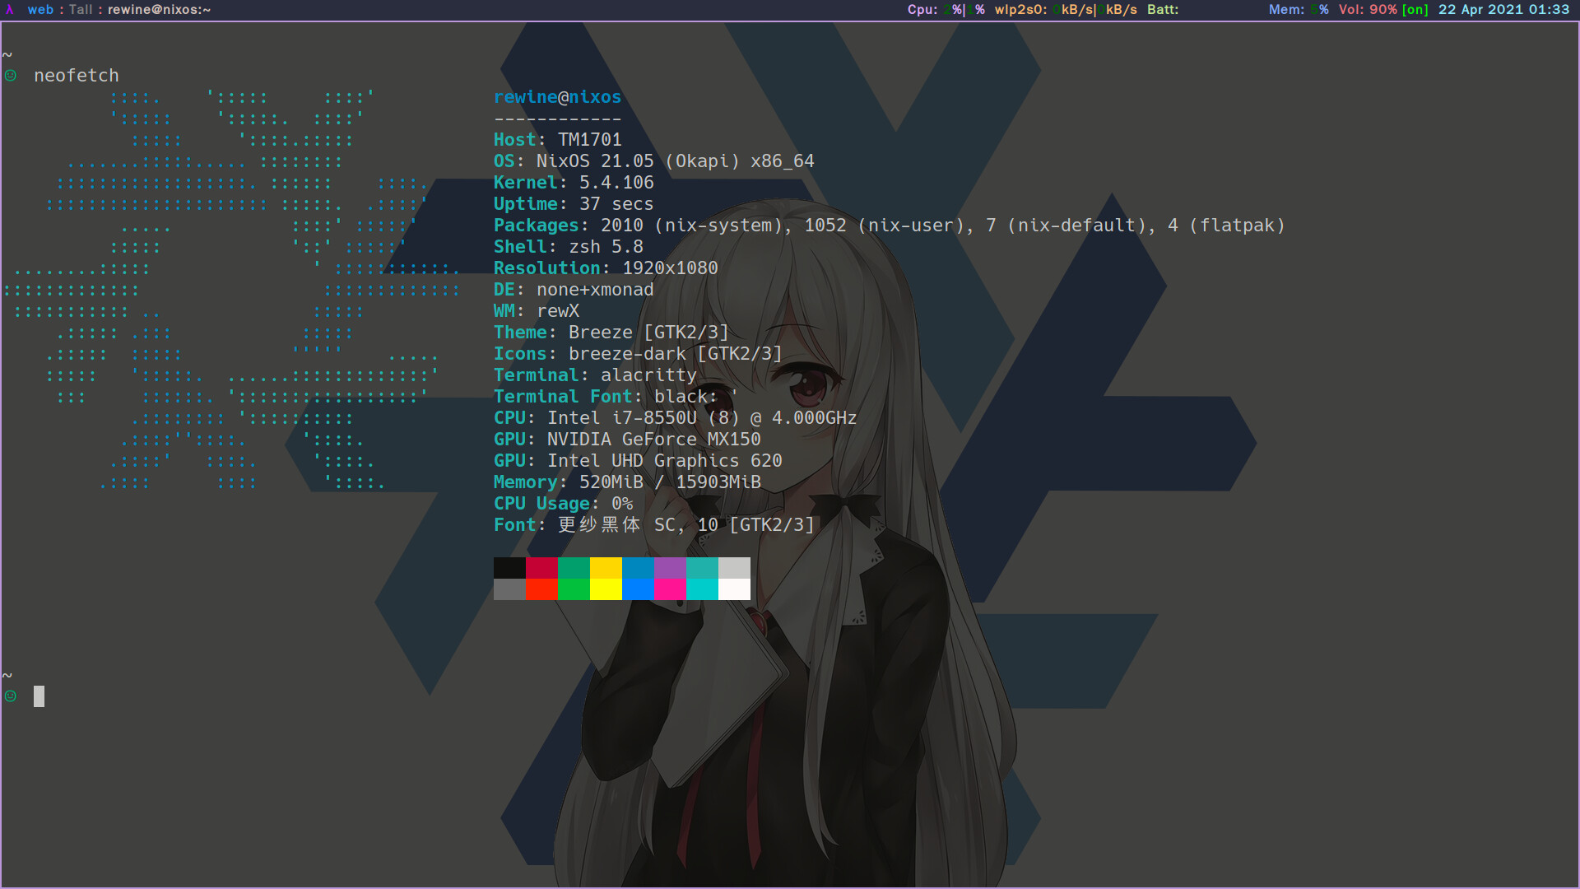Click the dark crimson color block
This screenshot has width=1580, height=889.
pyautogui.click(x=541, y=568)
